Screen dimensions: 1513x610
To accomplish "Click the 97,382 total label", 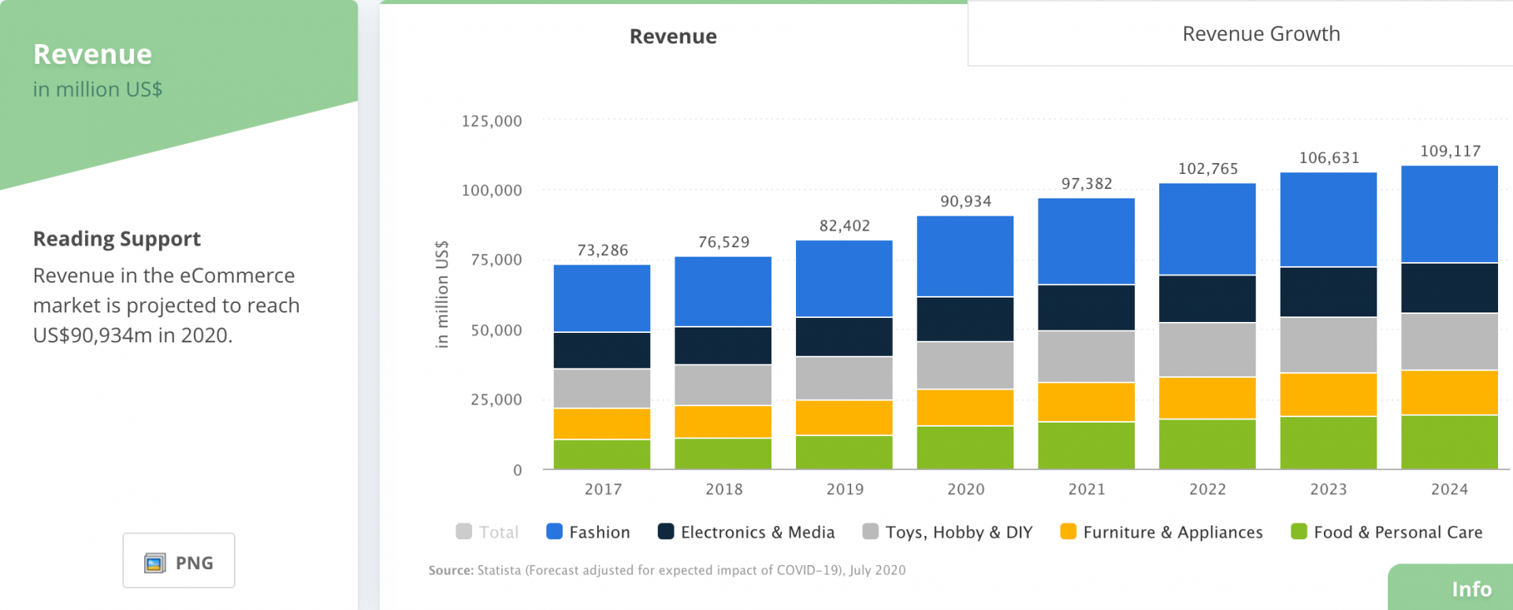I will tap(1087, 183).
